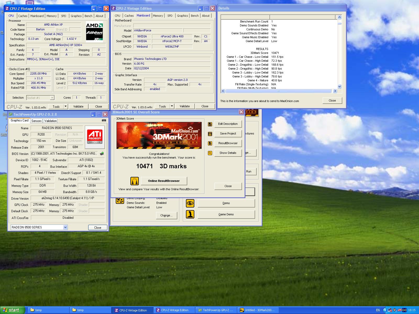
Task: Switch to TechPowerUp GPU-Z in the taskbar
Action: click(x=216, y=310)
